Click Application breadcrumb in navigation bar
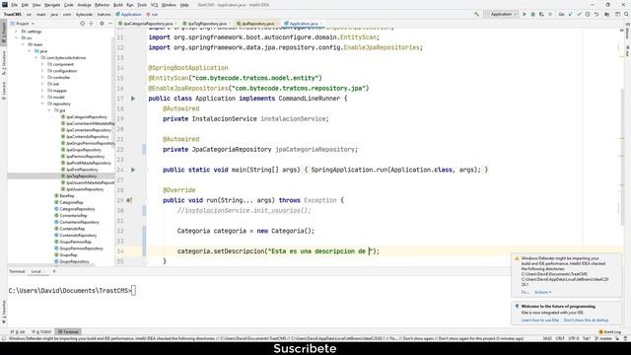 click(x=129, y=14)
